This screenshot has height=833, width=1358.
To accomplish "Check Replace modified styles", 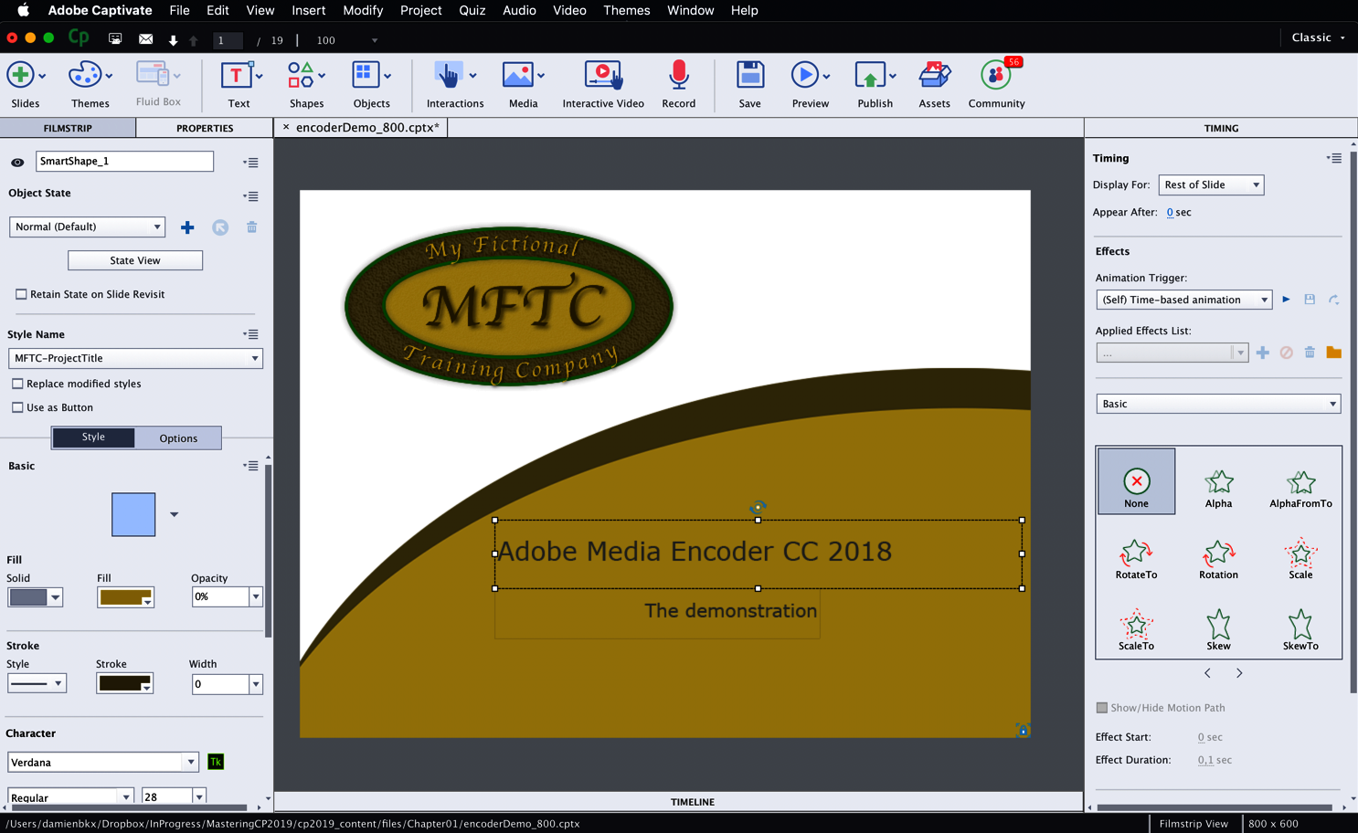I will point(17,384).
